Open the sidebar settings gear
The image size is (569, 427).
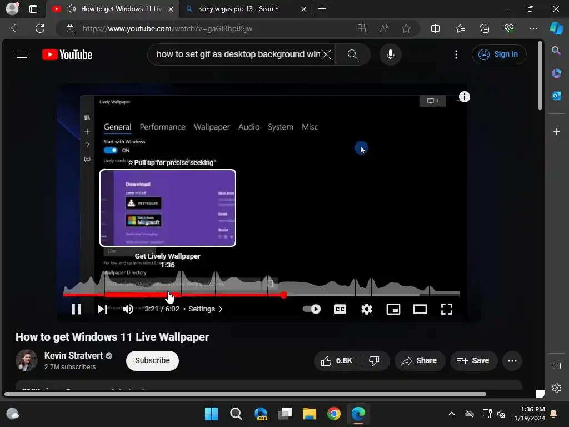click(557, 388)
